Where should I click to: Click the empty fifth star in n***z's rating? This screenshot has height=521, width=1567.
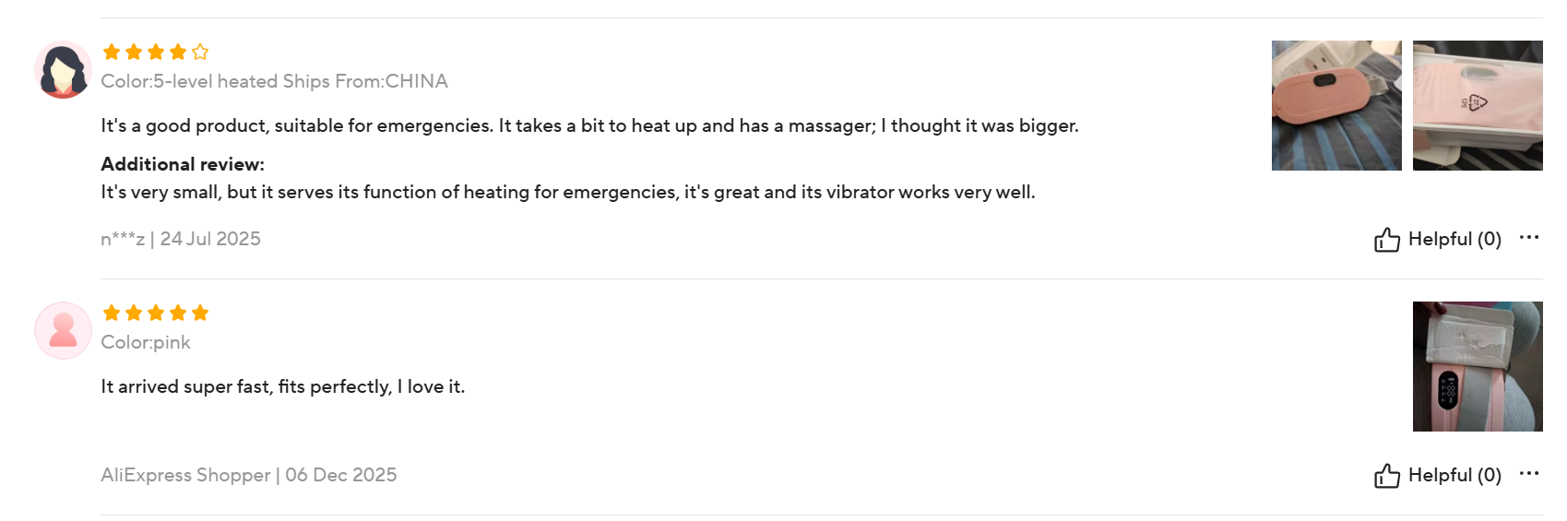click(x=200, y=52)
